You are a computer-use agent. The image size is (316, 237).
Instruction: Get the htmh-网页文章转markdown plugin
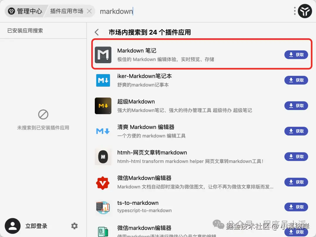pyautogui.click(x=296, y=157)
